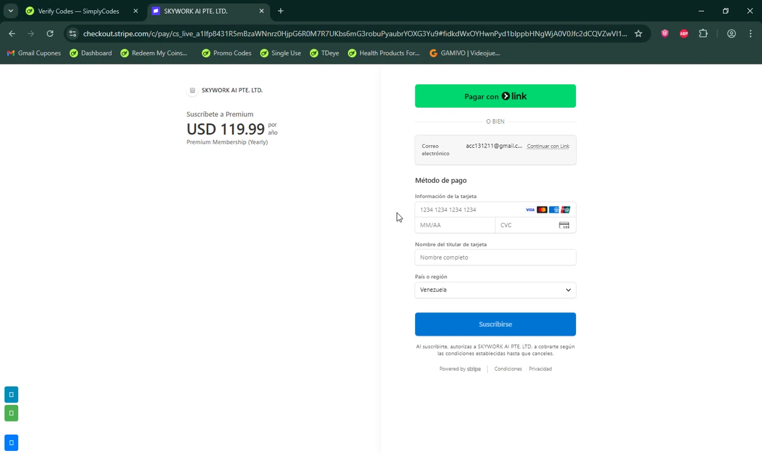Viewport: 762px width, 455px height.
Task: Click the blue square floating side button
Action: tap(11, 443)
